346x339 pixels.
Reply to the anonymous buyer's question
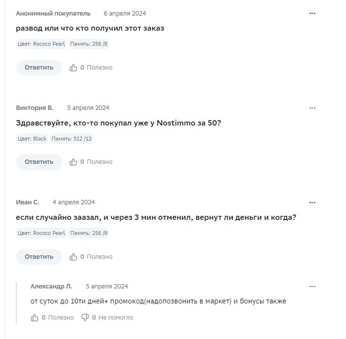tap(39, 67)
